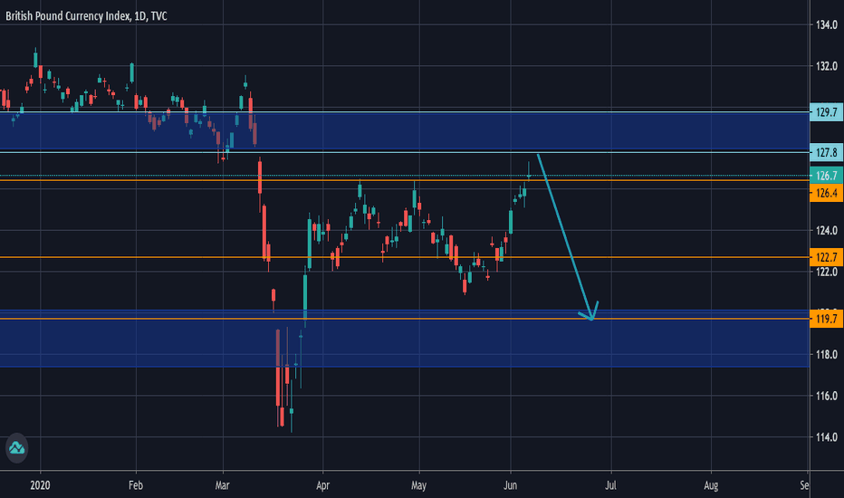This screenshot has height=498, width=844.
Task: Click the May time axis label
Action: click(x=418, y=485)
